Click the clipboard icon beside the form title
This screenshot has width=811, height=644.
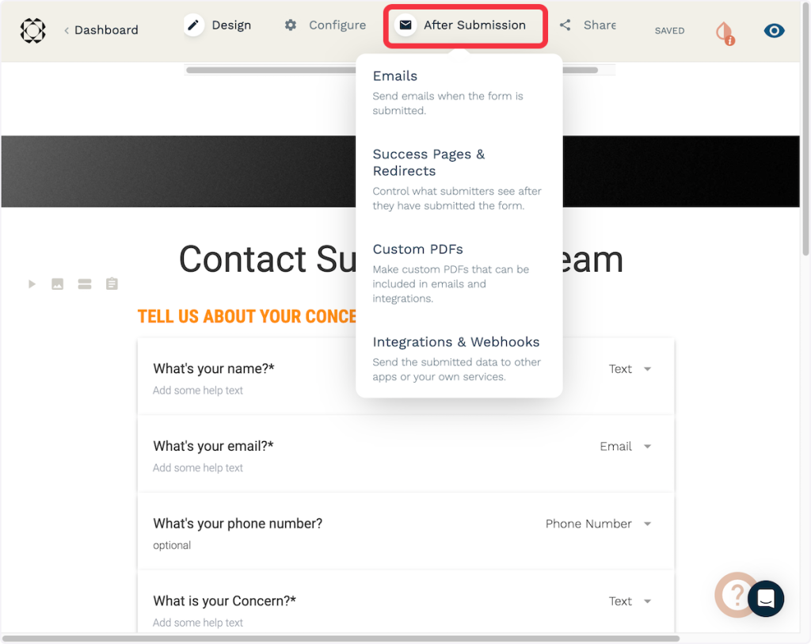(112, 284)
